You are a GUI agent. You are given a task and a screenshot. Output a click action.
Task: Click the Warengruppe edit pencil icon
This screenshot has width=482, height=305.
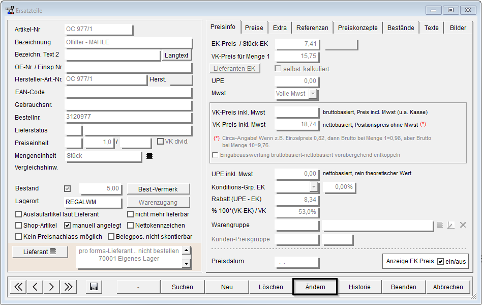tap(451, 225)
